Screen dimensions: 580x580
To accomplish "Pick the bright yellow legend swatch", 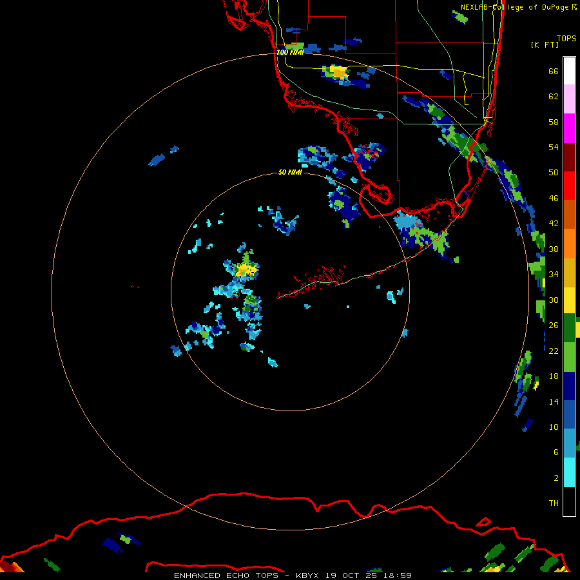I will click(569, 300).
